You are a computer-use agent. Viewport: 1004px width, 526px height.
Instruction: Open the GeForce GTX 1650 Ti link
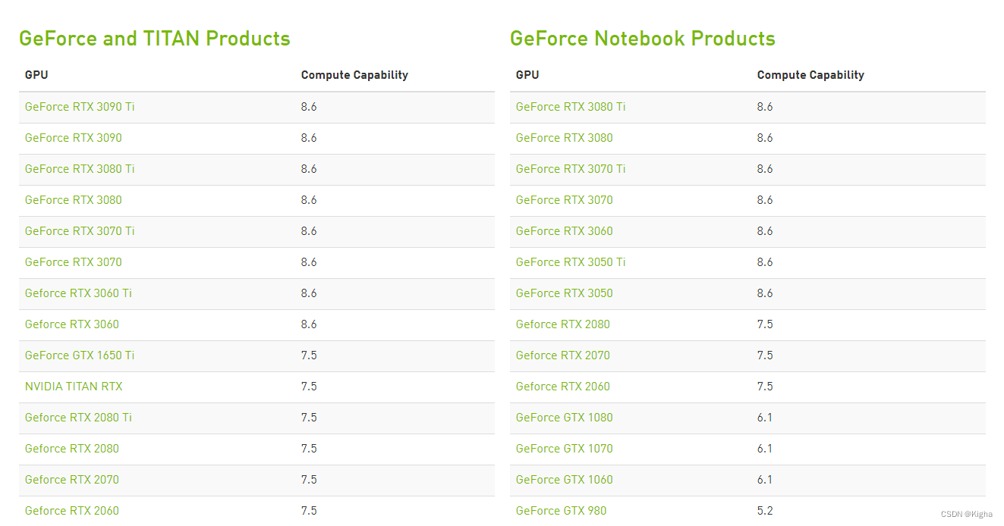click(x=80, y=355)
